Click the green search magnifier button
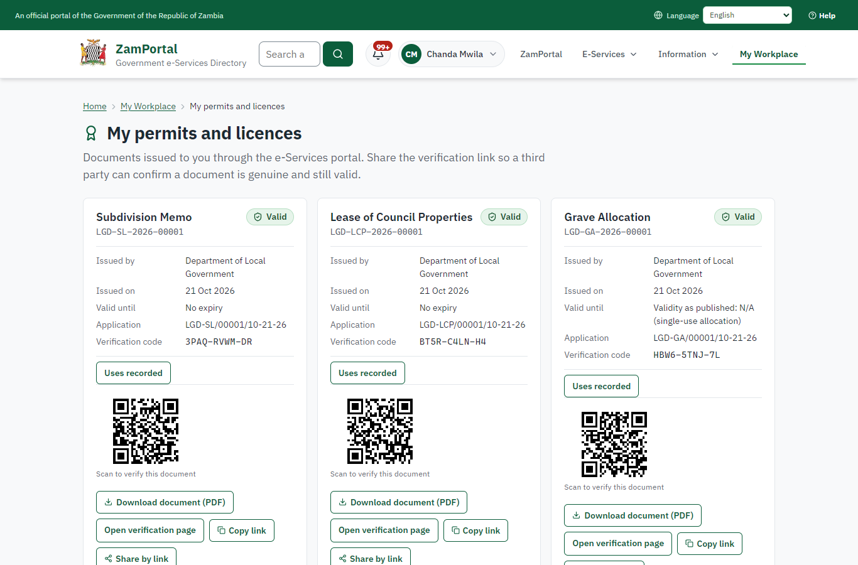 pos(338,54)
